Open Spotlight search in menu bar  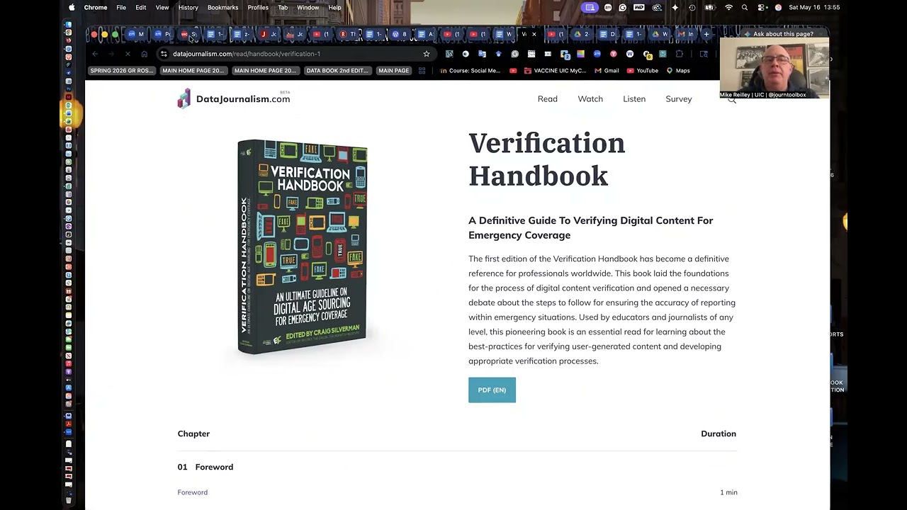click(x=745, y=7)
